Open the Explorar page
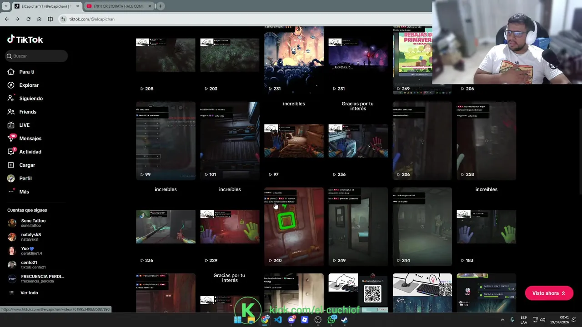The width and height of the screenshot is (582, 327). click(x=23, y=85)
